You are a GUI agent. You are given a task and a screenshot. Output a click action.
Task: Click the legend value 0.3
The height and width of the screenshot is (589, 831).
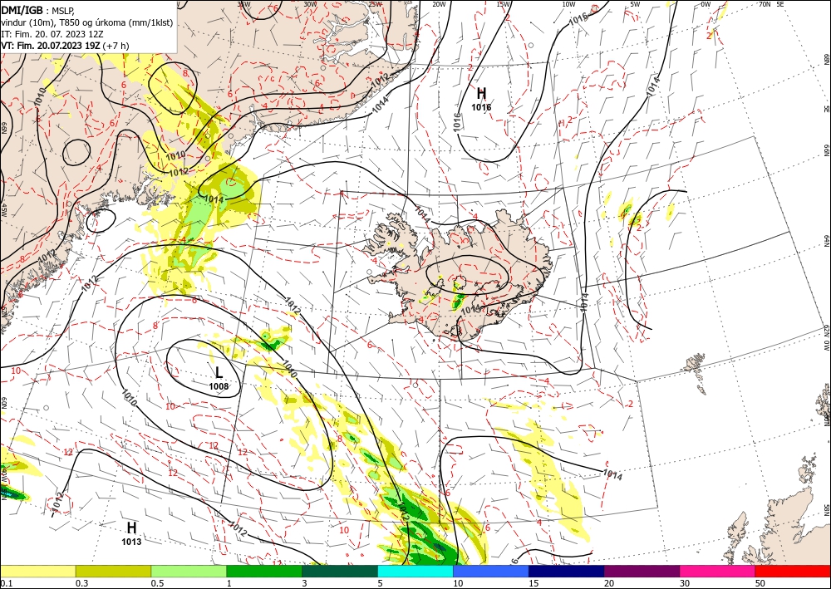[81, 583]
